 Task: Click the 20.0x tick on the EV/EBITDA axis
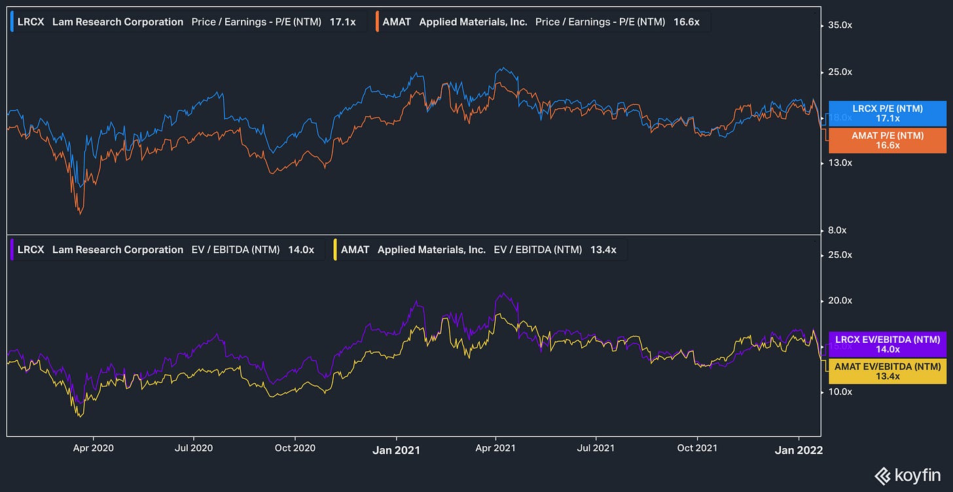840,300
